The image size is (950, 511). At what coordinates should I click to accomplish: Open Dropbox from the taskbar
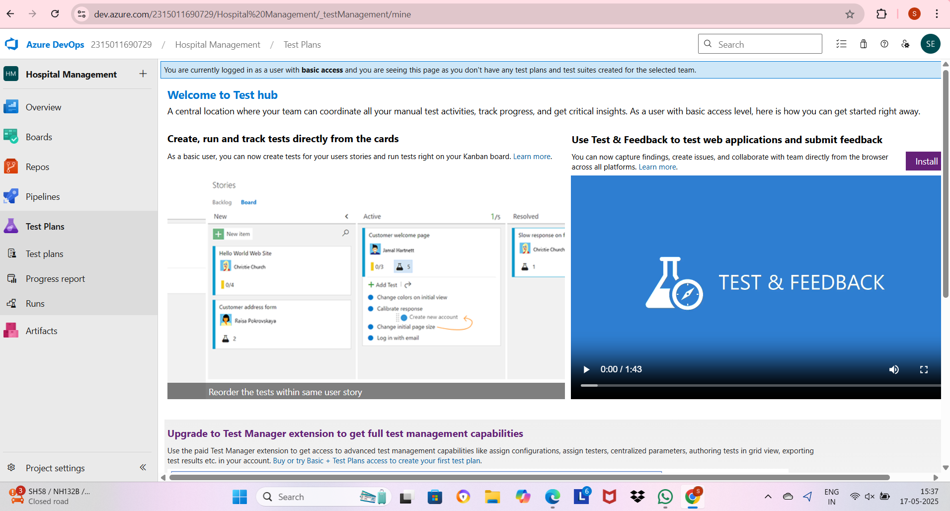(637, 497)
